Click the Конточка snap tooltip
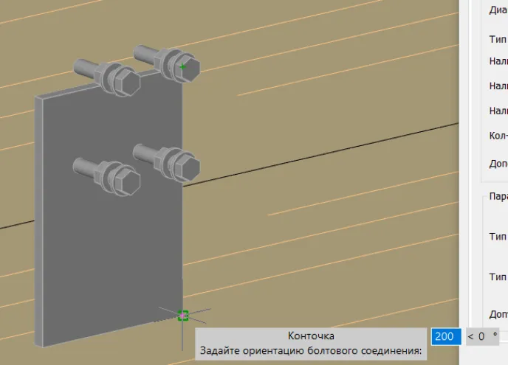The image size is (508, 365). pyautogui.click(x=311, y=336)
